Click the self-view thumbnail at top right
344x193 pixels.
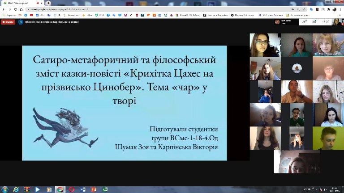coord(337,22)
